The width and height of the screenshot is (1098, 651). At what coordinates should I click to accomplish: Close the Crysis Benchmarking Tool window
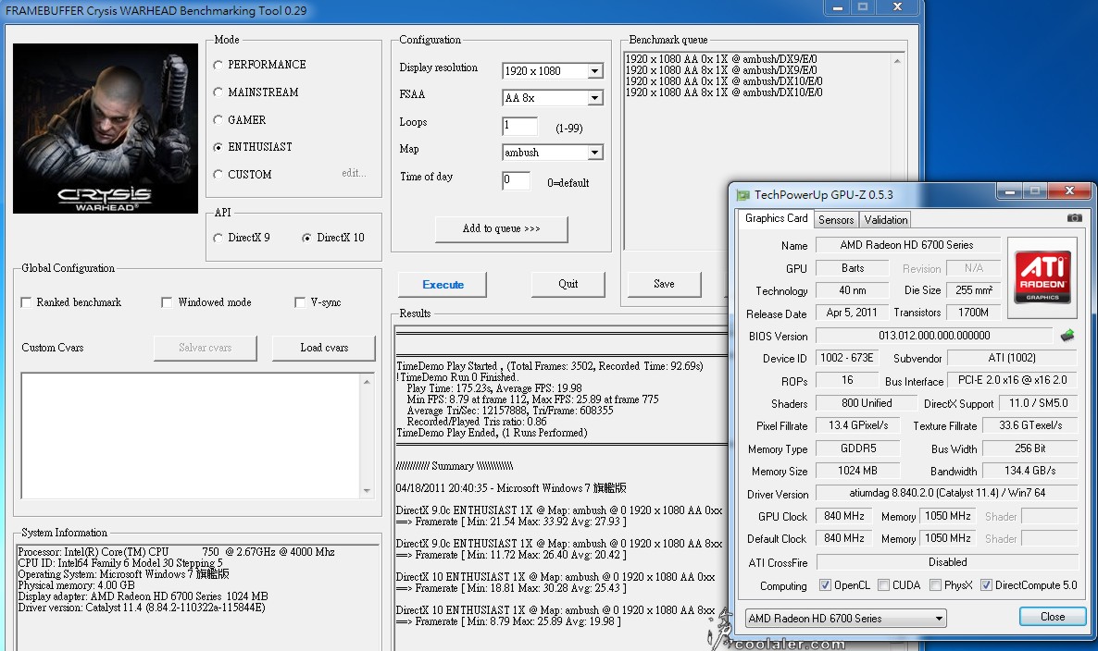898,7
